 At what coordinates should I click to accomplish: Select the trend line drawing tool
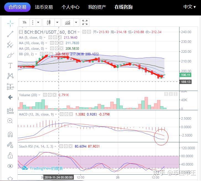click(x=10, y=34)
